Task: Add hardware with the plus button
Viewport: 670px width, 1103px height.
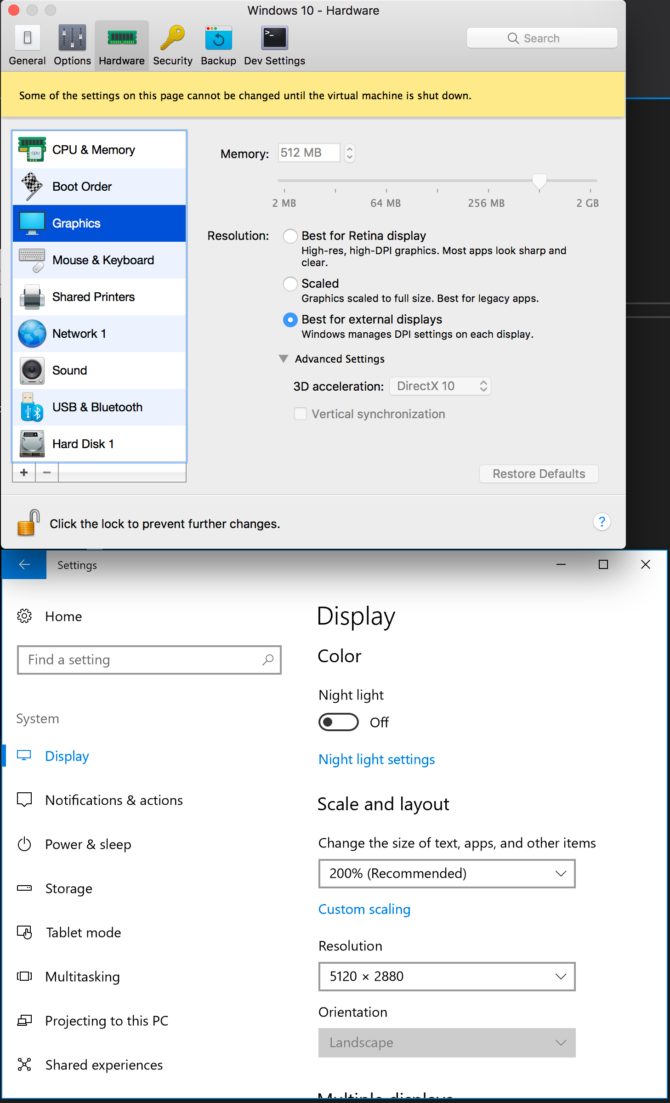Action: pos(24,472)
